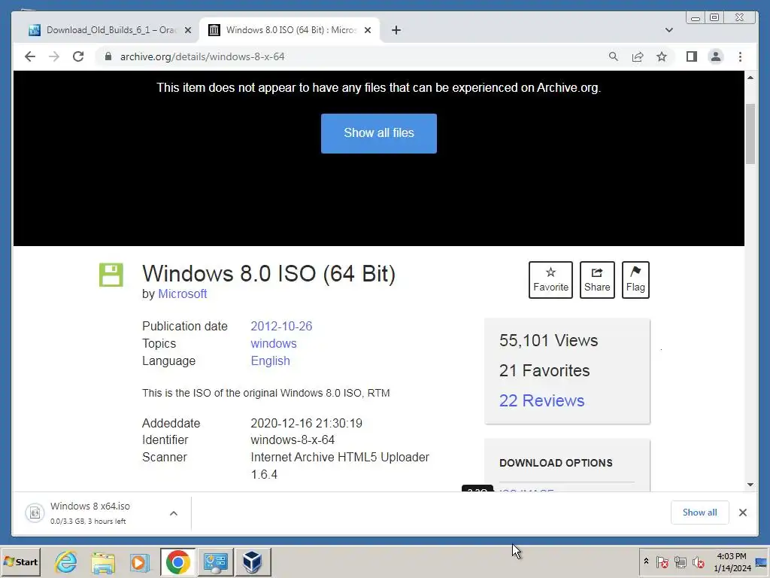Viewport: 770px width, 578px height.
Task: Bookmark this tab with the star
Action: 662,56
